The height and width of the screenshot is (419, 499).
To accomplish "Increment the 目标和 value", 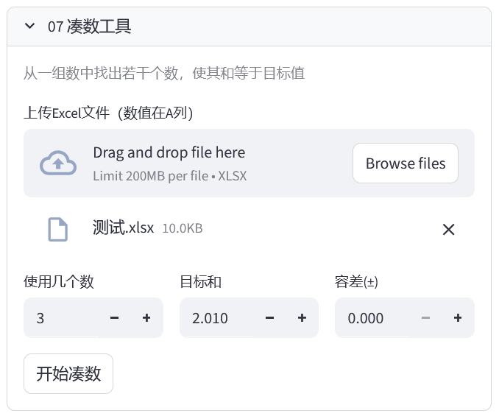I will click(x=302, y=318).
